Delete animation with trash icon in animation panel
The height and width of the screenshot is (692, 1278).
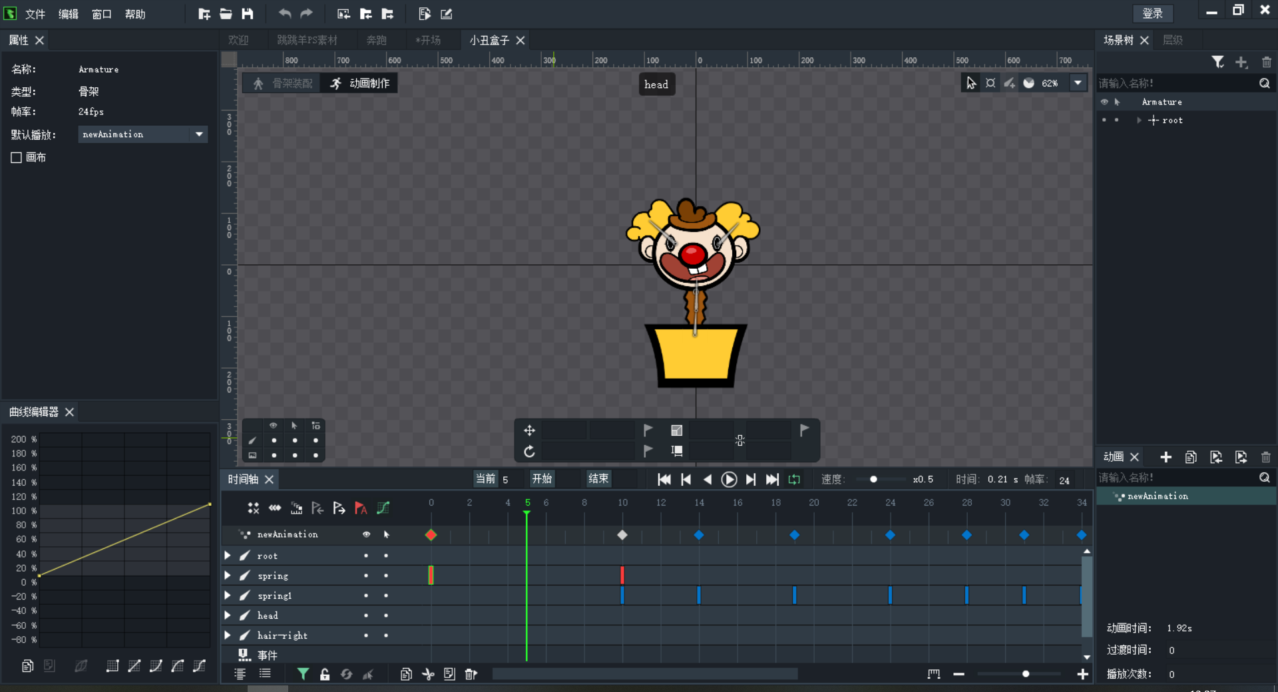point(1265,457)
